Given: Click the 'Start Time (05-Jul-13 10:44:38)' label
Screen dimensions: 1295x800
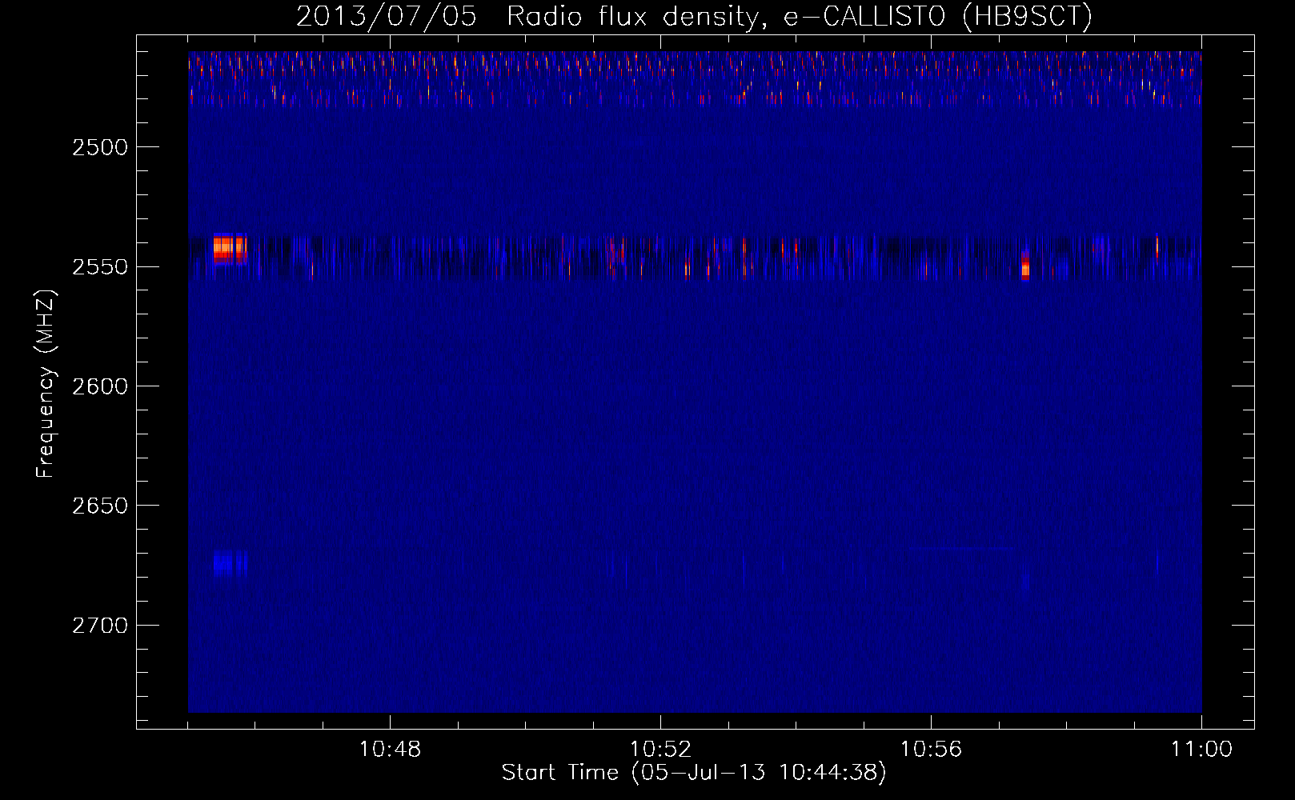Looking at the screenshot, I should 694,773.
